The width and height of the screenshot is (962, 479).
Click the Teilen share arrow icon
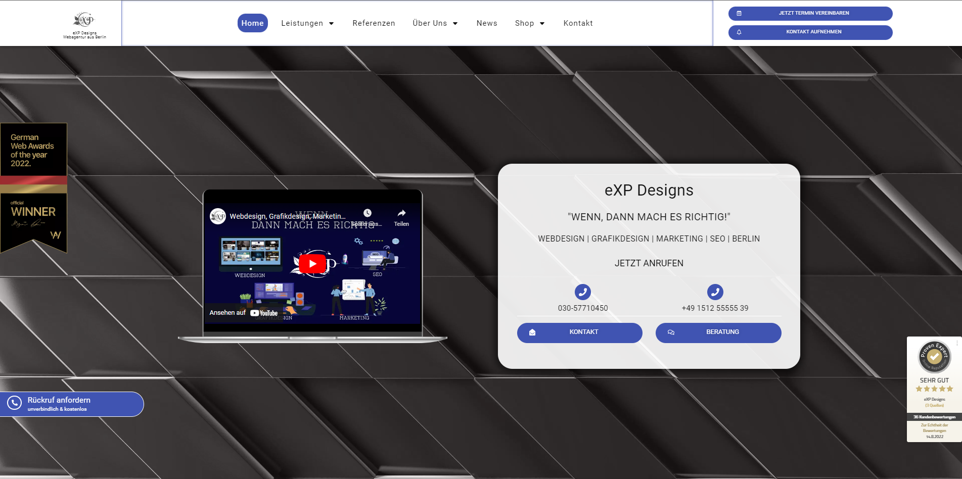click(x=401, y=213)
